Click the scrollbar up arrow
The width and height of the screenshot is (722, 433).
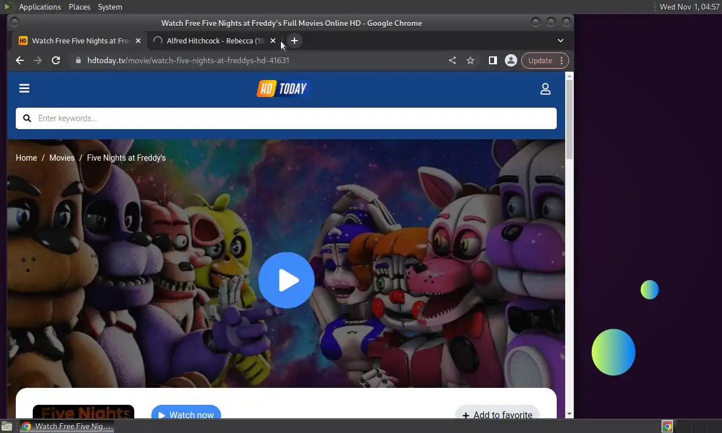[x=569, y=76]
